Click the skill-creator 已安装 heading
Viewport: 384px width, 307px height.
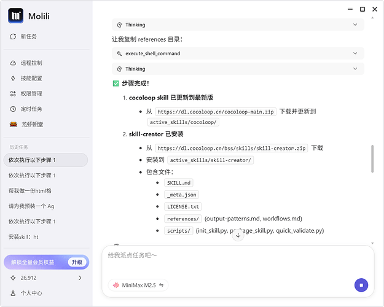point(156,134)
